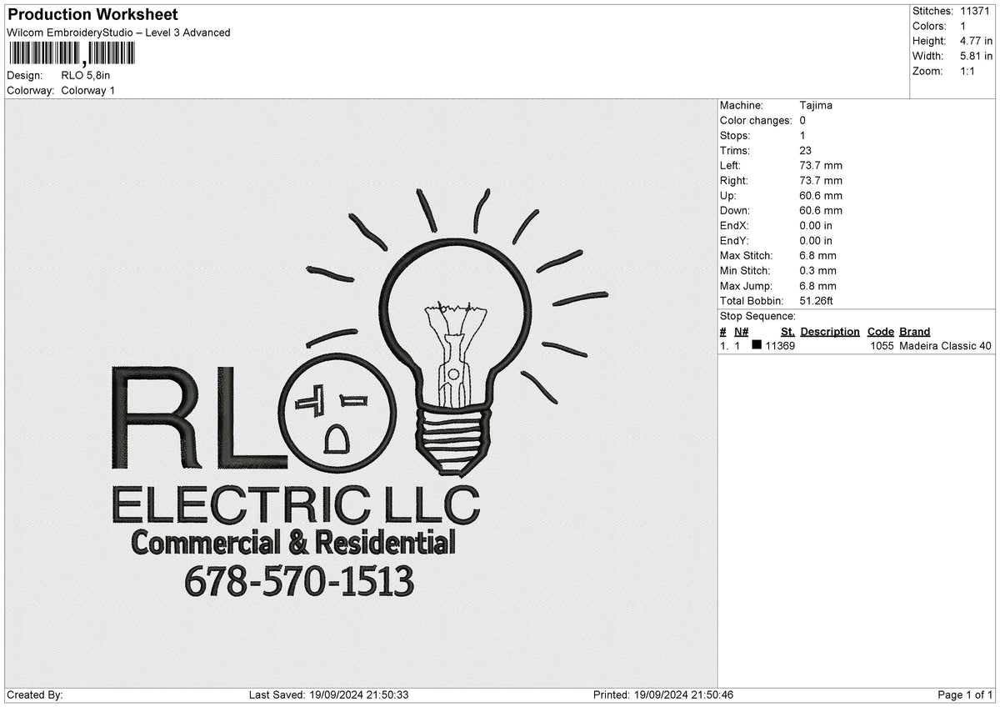
Task: Click the Height value '4.77 in'
Action: click(x=976, y=41)
